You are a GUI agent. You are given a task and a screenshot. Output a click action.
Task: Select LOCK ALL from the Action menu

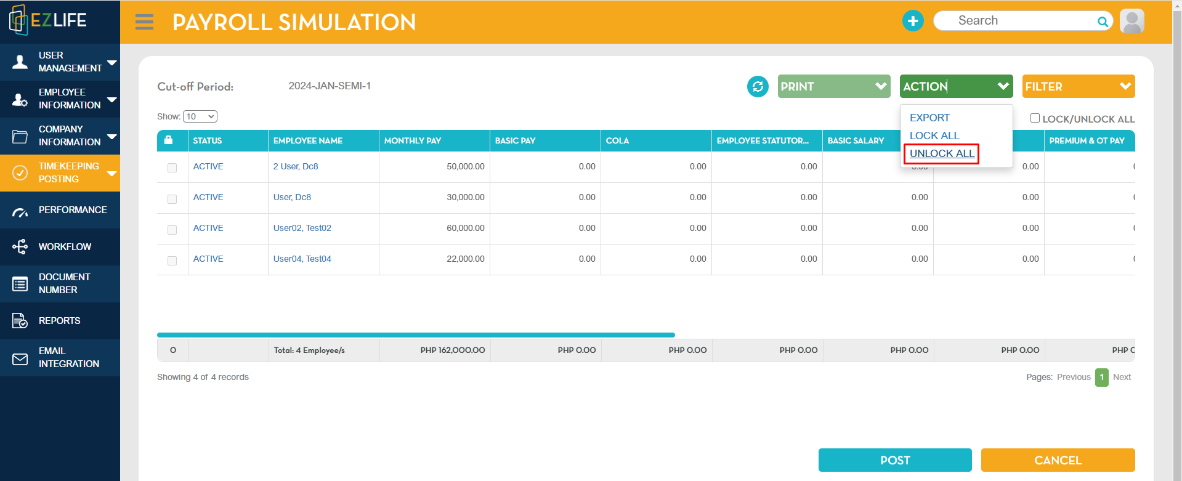934,135
